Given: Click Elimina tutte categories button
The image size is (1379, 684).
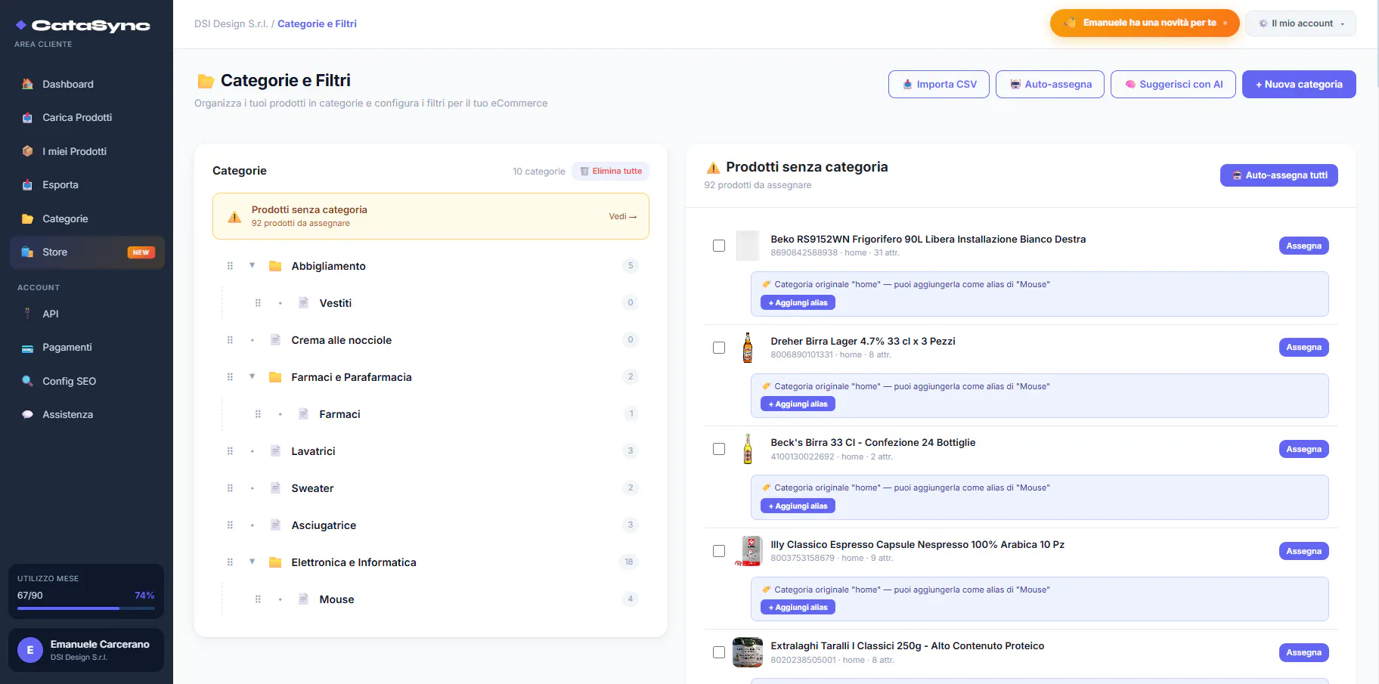Looking at the screenshot, I should pyautogui.click(x=611, y=171).
